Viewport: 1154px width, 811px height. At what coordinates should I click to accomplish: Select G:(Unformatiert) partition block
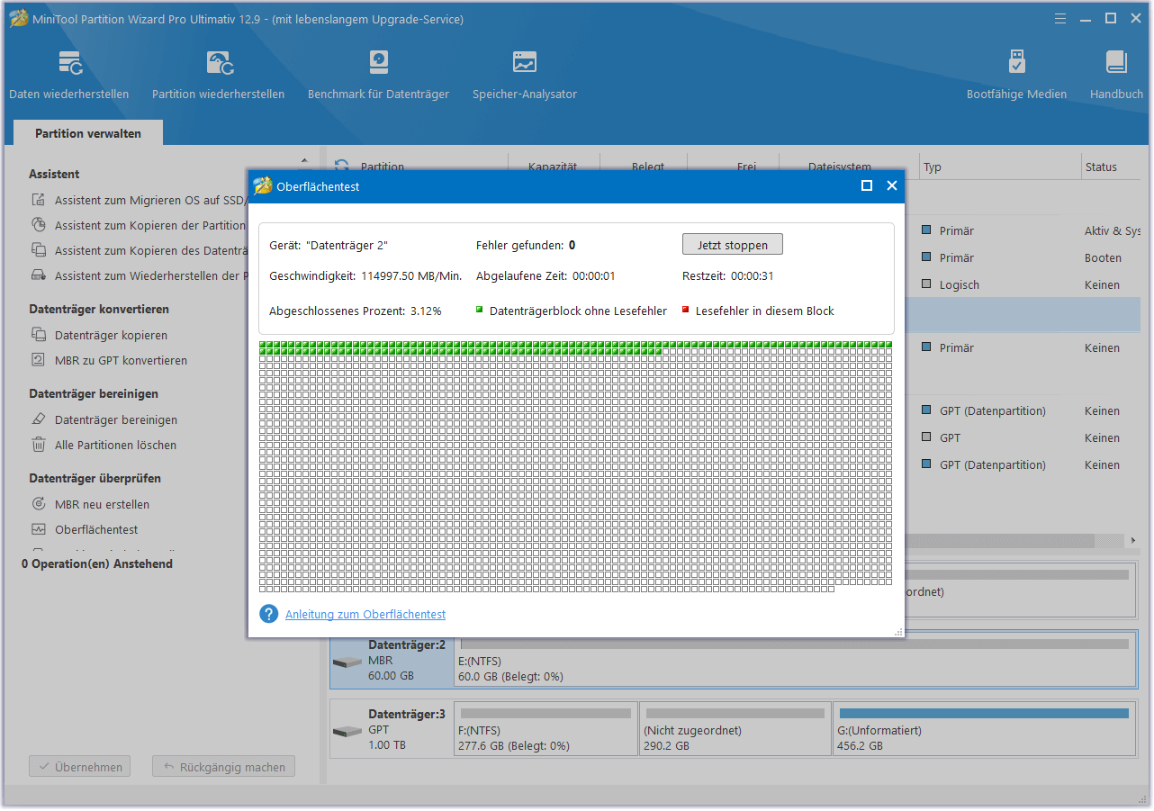[x=984, y=729]
